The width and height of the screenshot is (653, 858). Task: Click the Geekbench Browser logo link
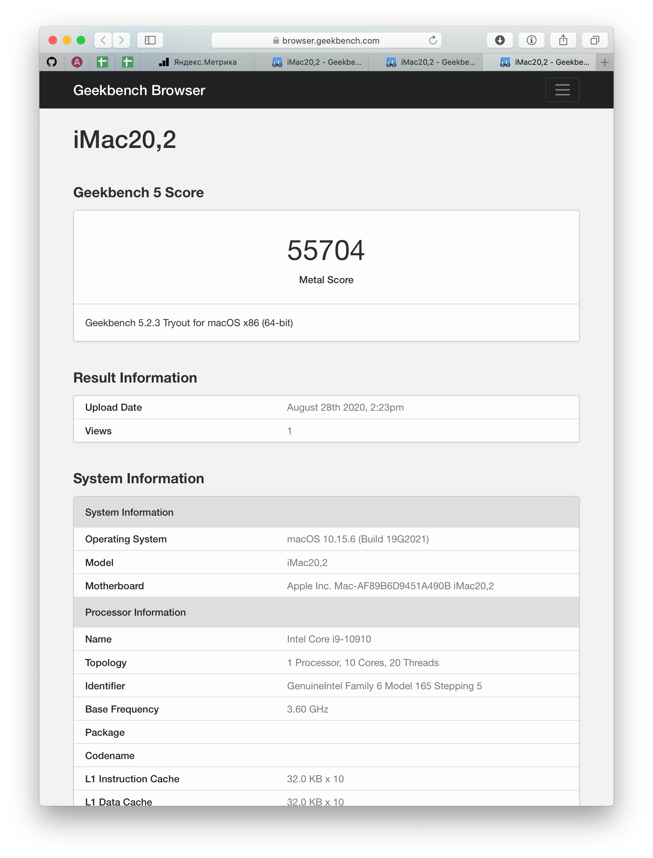click(139, 90)
